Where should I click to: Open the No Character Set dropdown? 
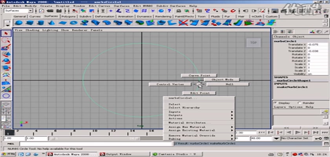click(296, 139)
